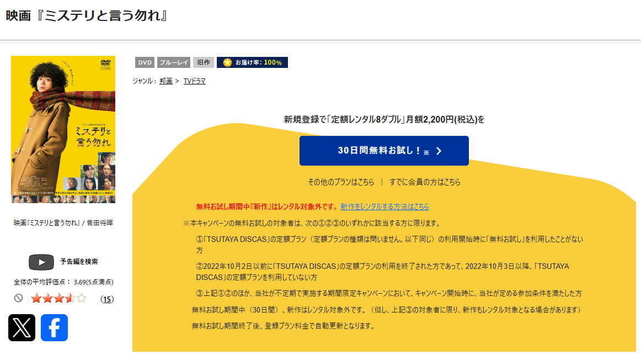Select the DVD format badge
The height and width of the screenshot is (360, 641).
pos(145,62)
